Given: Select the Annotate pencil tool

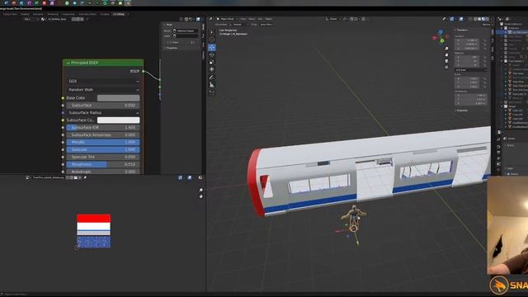Looking at the screenshot, I should (212, 78).
